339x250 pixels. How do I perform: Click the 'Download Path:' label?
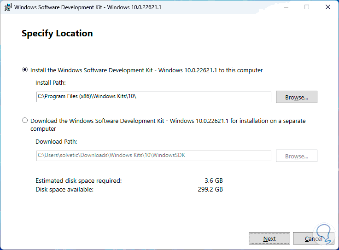click(56, 141)
